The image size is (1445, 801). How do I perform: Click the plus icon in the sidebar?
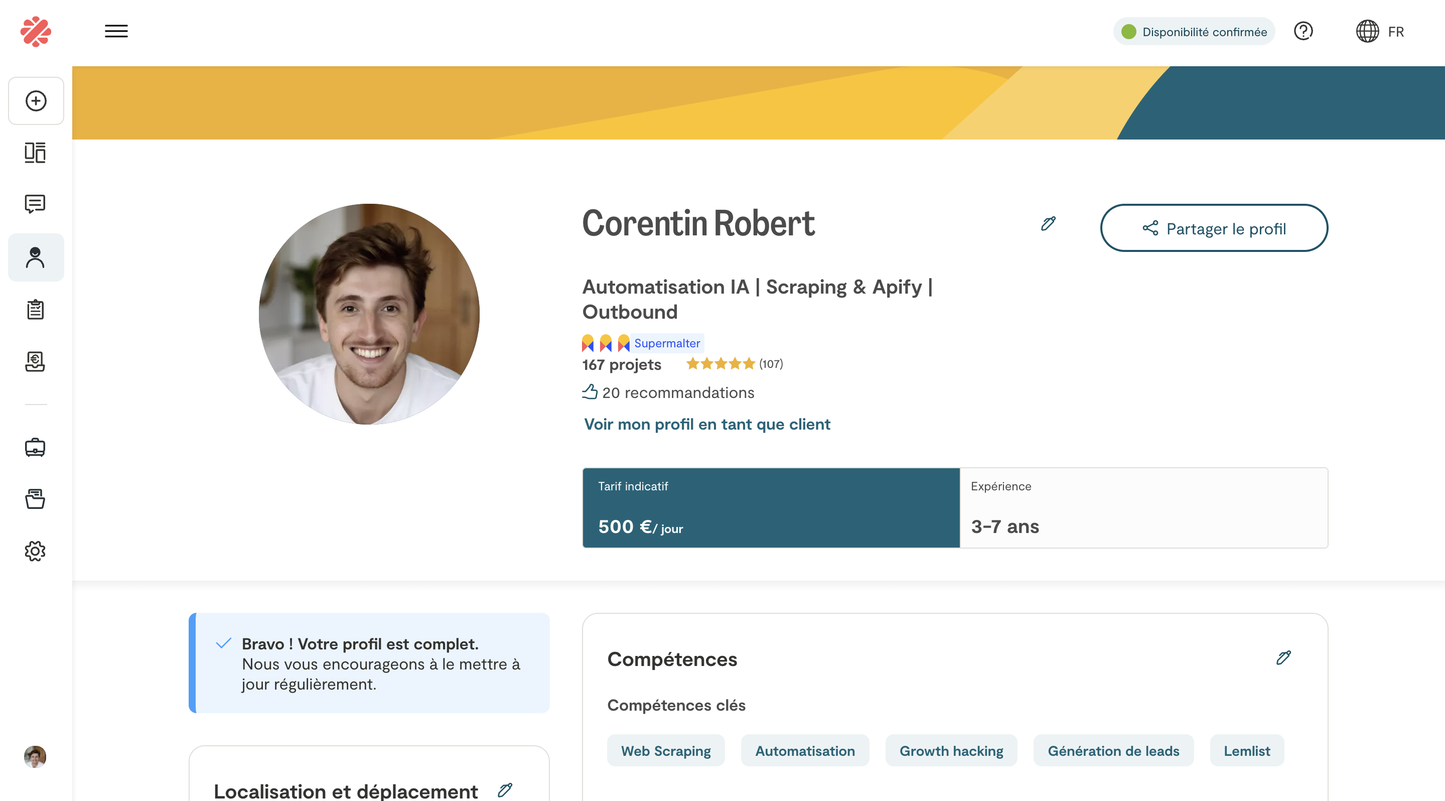point(36,101)
